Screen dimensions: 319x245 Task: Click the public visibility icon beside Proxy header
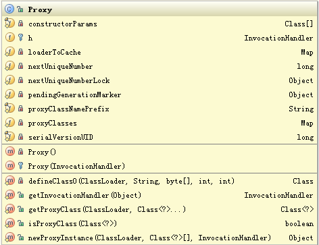20,9
